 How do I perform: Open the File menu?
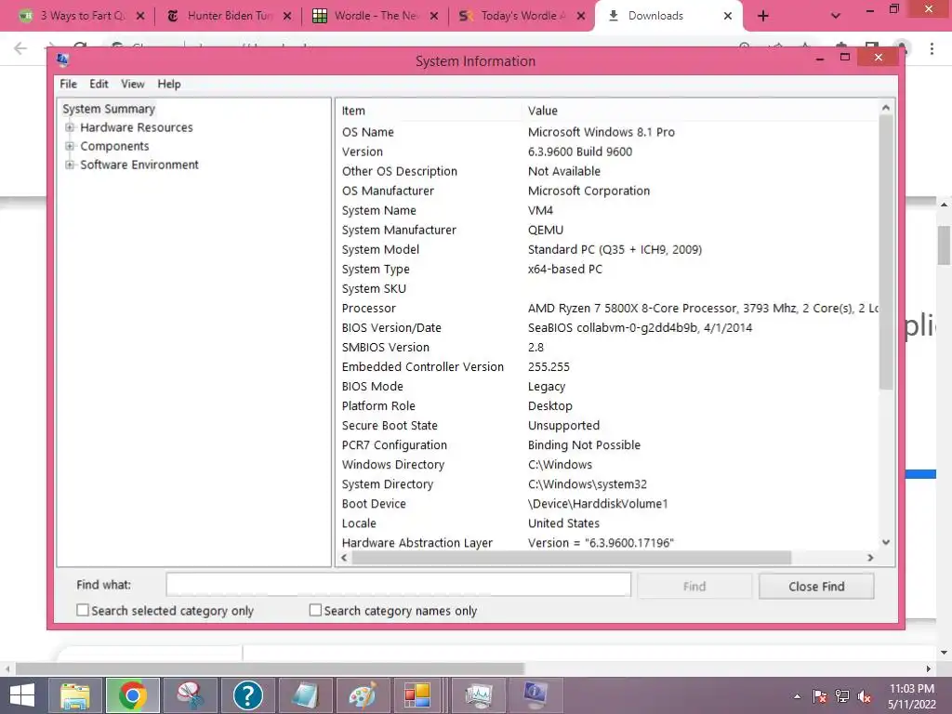point(68,84)
